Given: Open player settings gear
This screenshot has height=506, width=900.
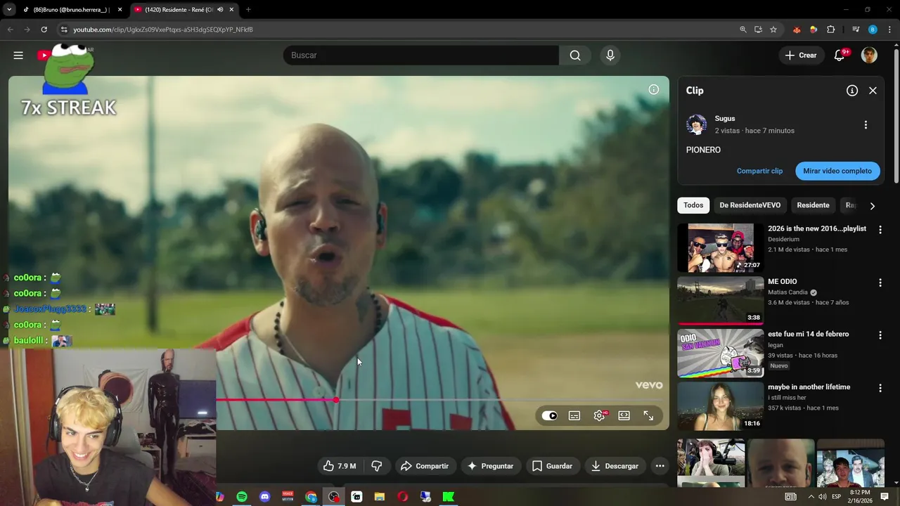Looking at the screenshot, I should 599,416.
